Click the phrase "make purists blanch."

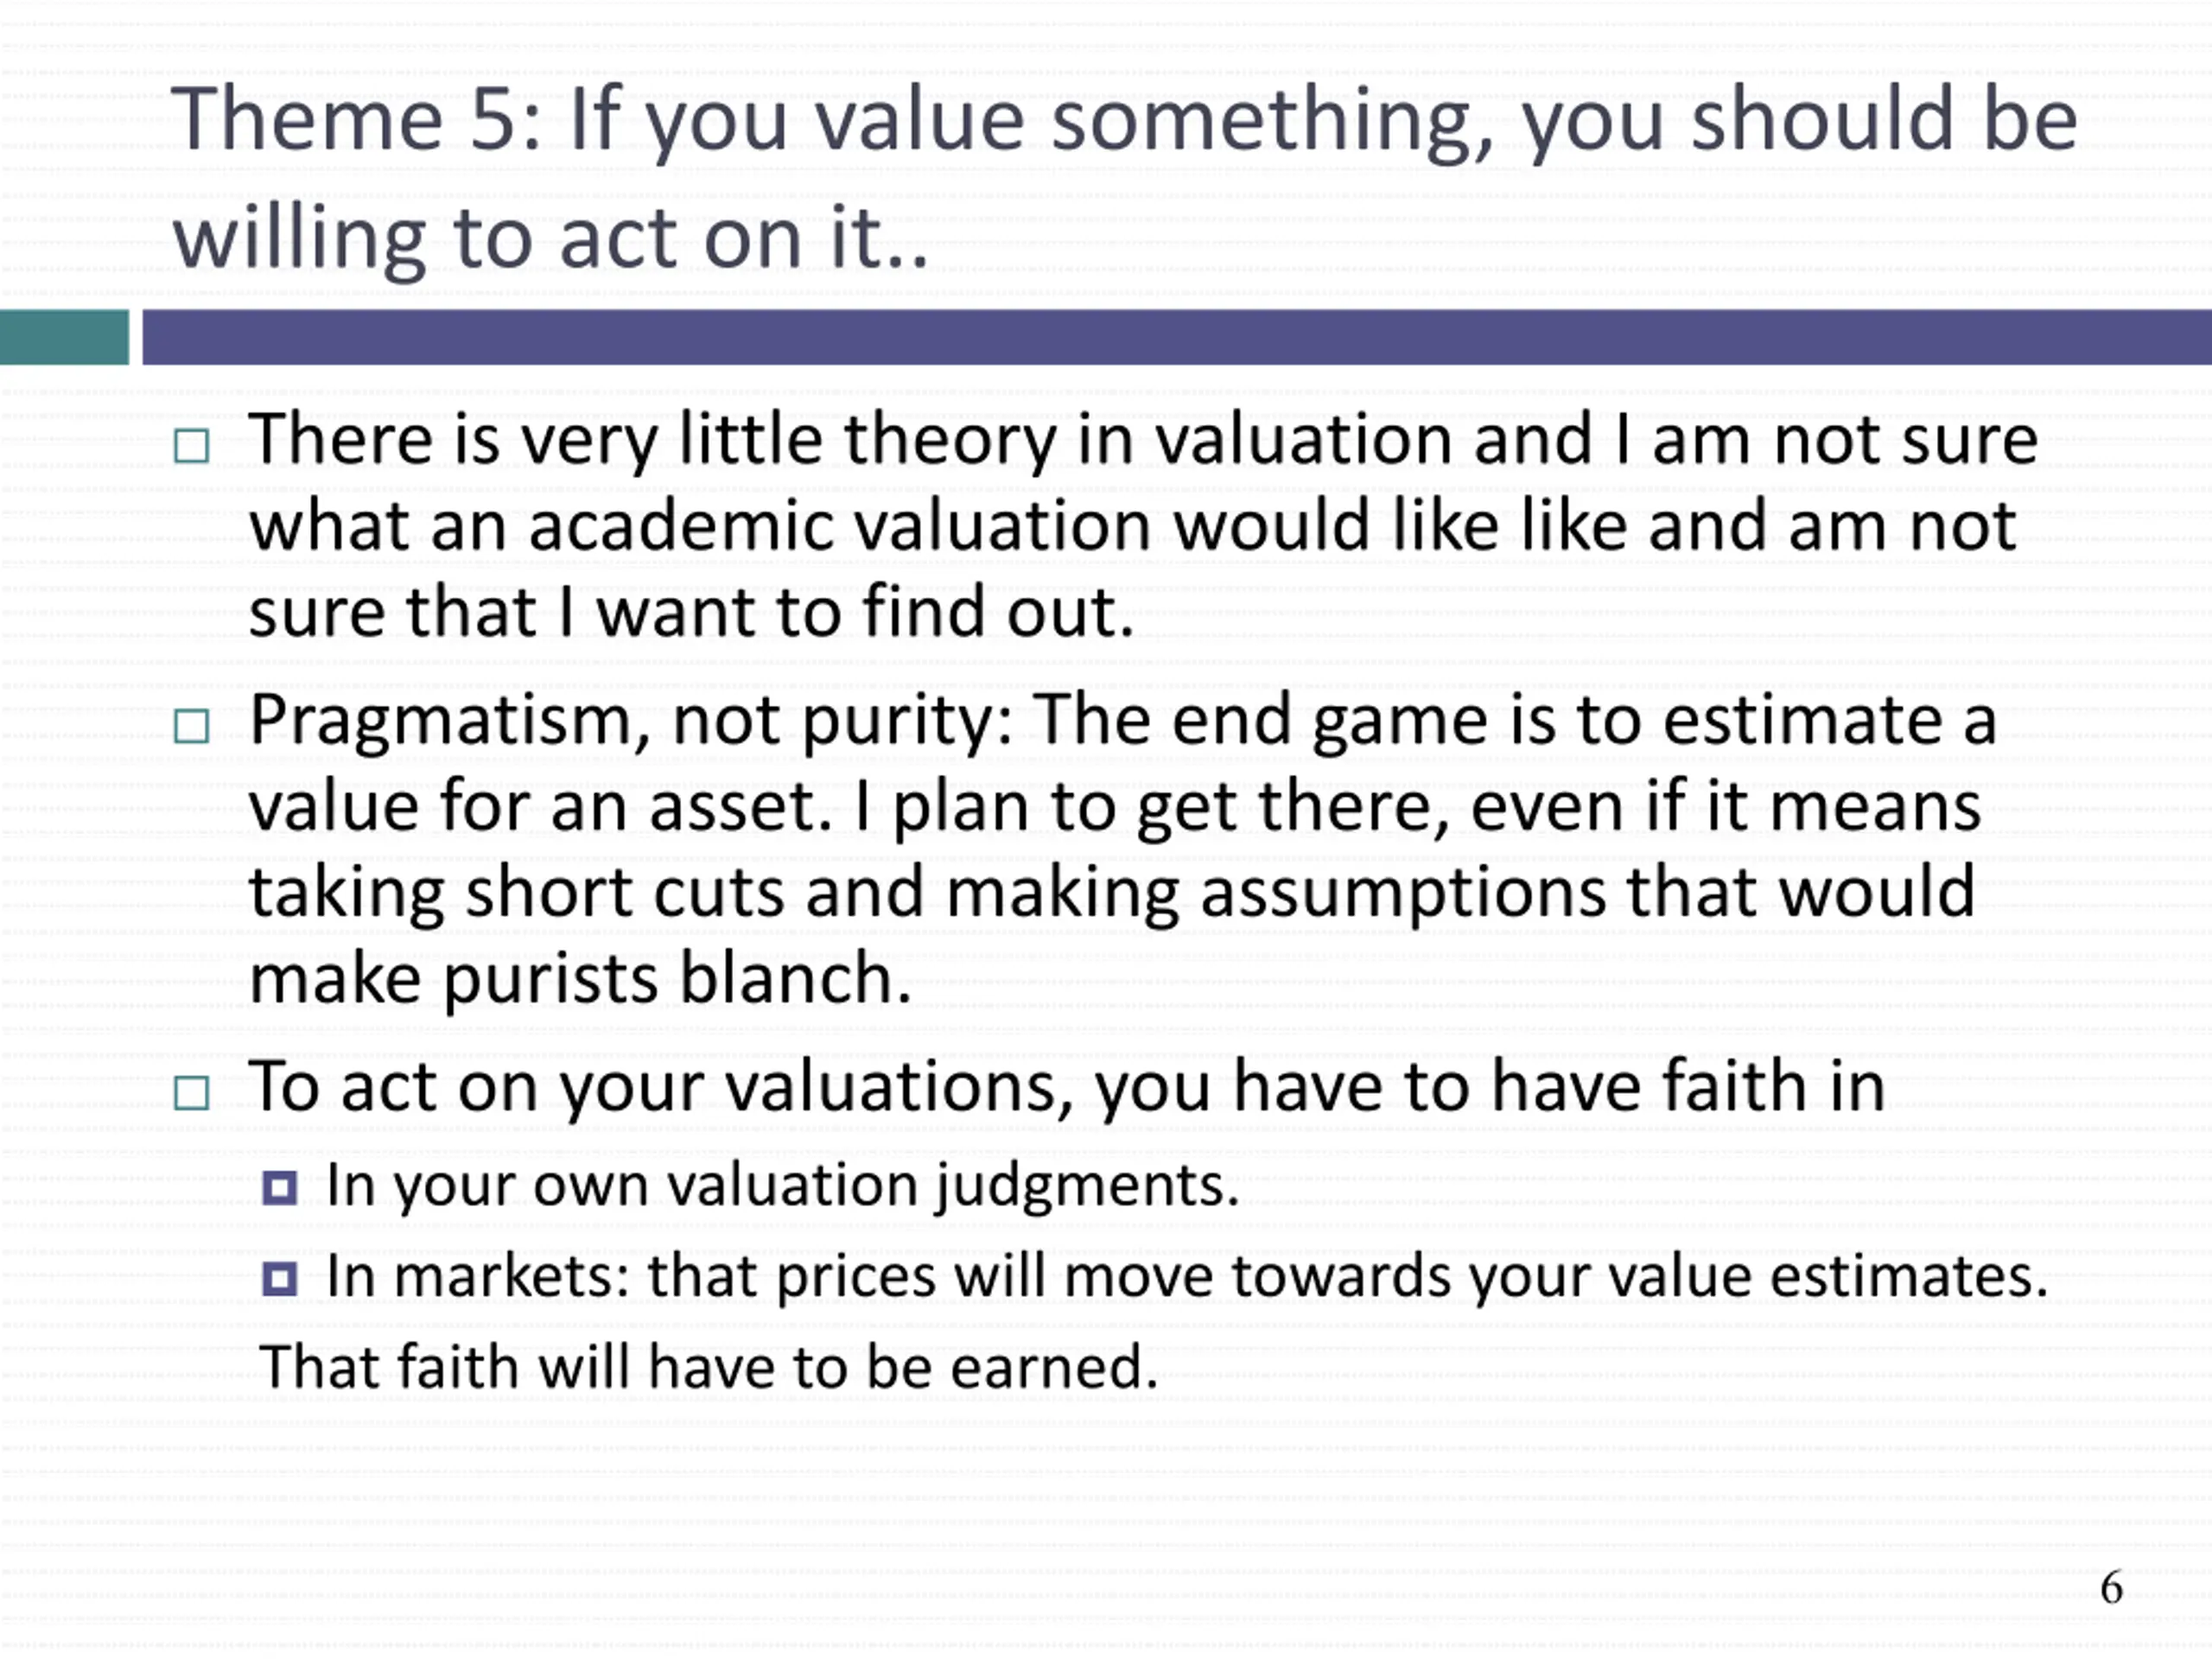(580, 979)
